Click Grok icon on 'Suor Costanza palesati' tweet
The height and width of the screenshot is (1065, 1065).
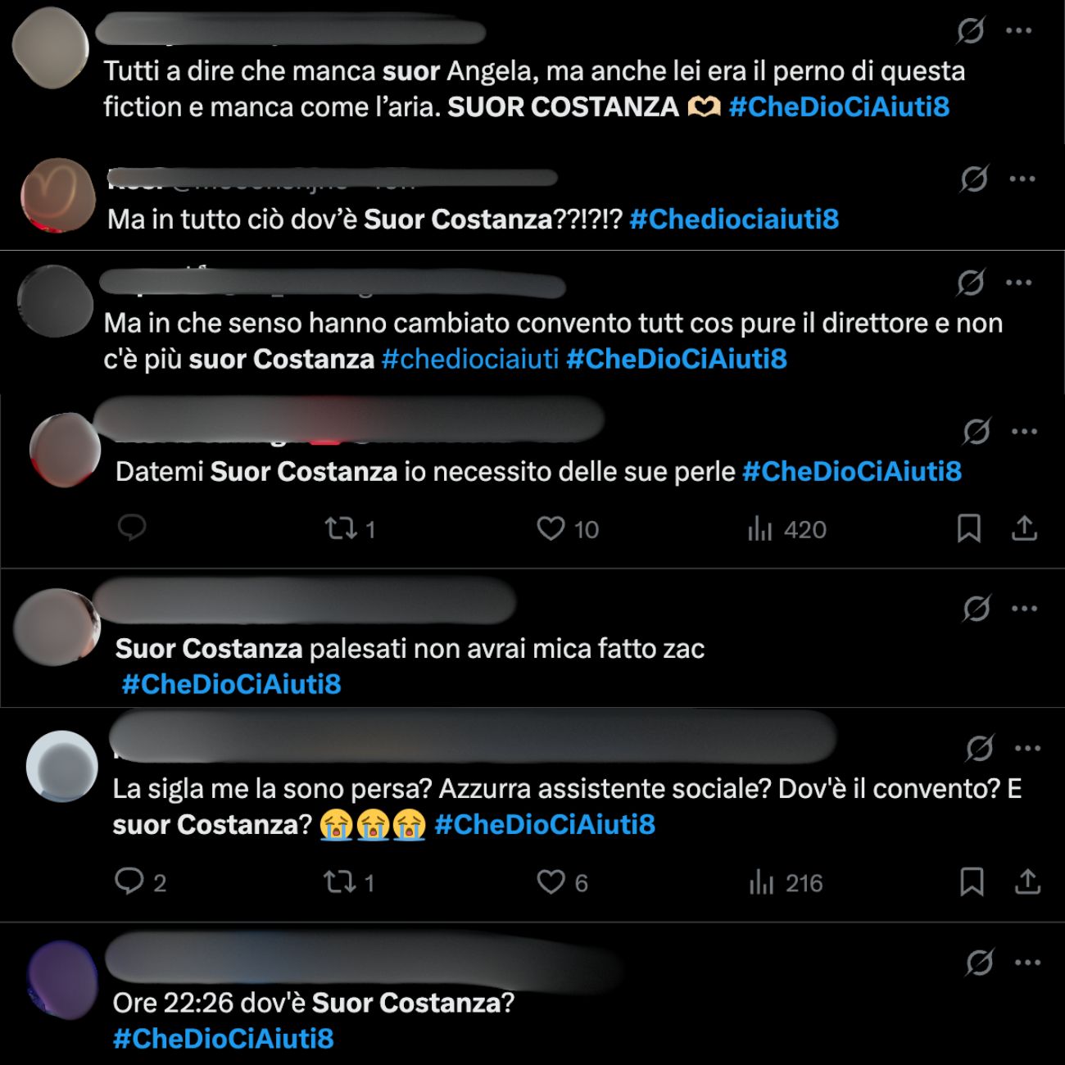coord(976,609)
